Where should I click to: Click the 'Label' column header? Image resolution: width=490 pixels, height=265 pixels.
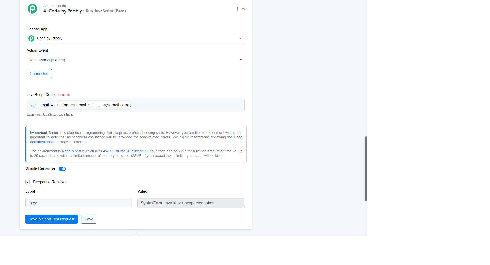[x=30, y=191]
